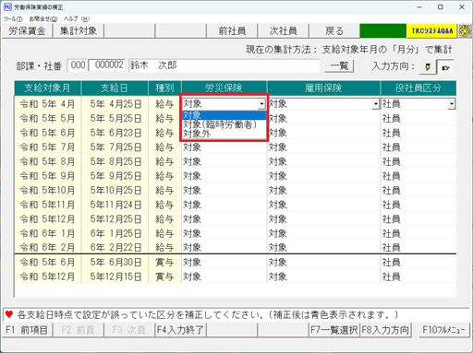This screenshot has height=353, width=473.
Task: Open TKCシステムQ&A yellow button
Action: pyautogui.click(x=431, y=31)
